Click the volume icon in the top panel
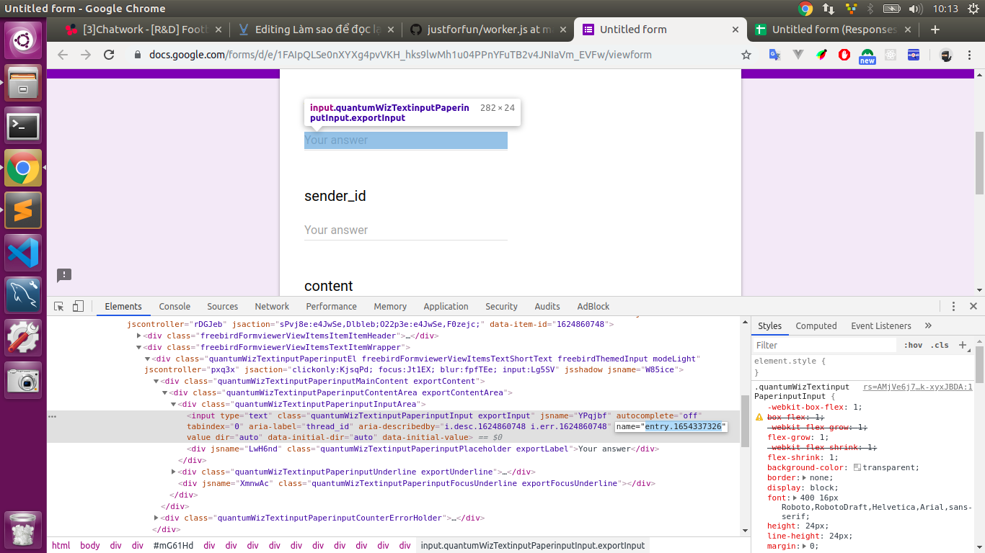This screenshot has width=985, height=553. pos(916,9)
